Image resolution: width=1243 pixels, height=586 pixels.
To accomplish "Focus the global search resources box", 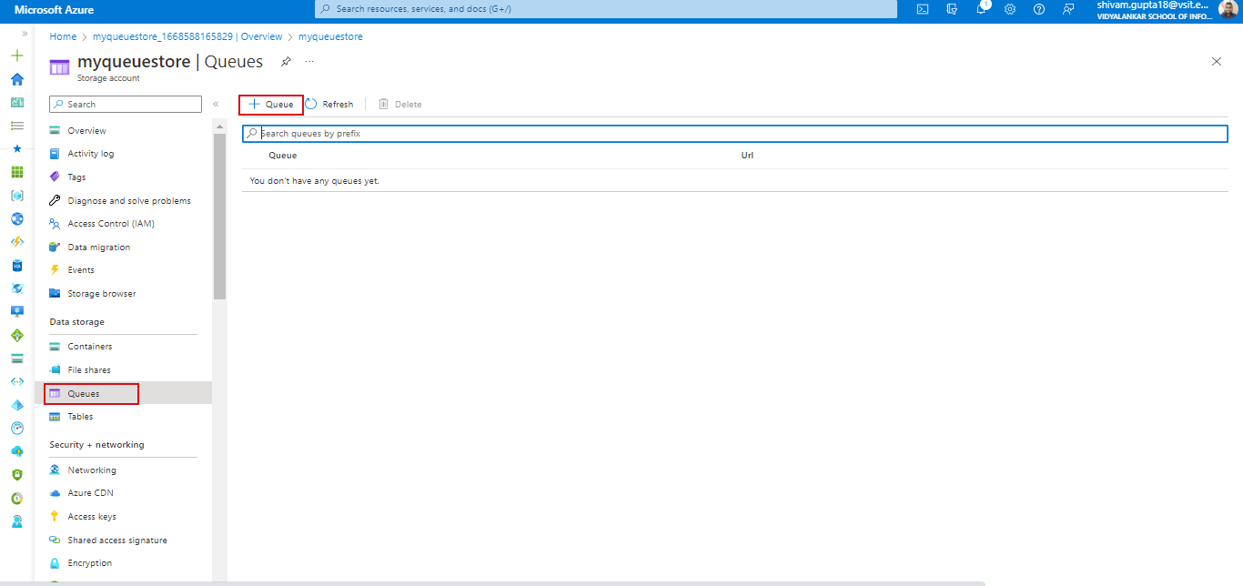I will (x=604, y=9).
